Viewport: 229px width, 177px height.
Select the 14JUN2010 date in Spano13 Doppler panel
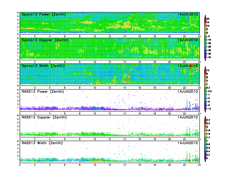[188, 40]
